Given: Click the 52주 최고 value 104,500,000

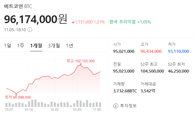Looking at the screenshot, I should (152, 71).
